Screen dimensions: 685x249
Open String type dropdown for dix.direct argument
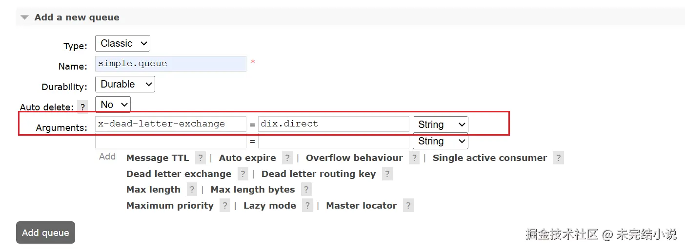click(x=440, y=124)
